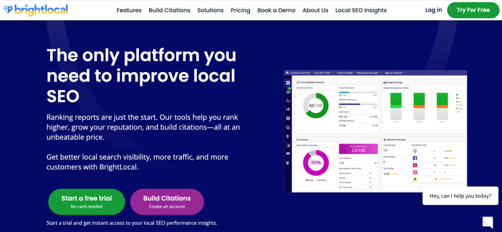Click the 65/100 Domain Authority donut chart
This screenshot has height=232, width=502.
[316, 105]
